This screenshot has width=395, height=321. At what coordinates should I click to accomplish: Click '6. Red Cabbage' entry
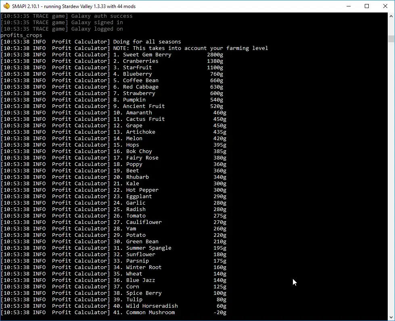[x=136, y=87]
